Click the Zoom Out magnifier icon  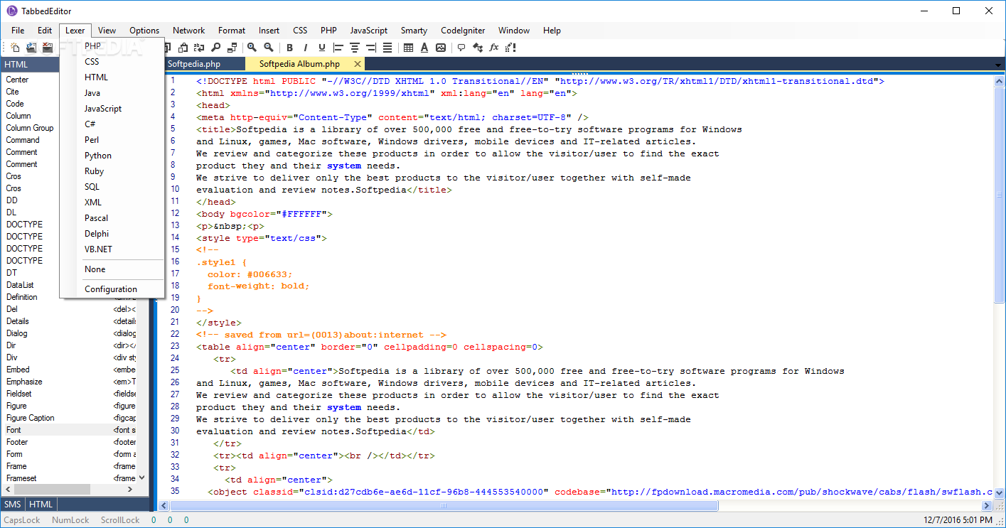tap(269, 48)
